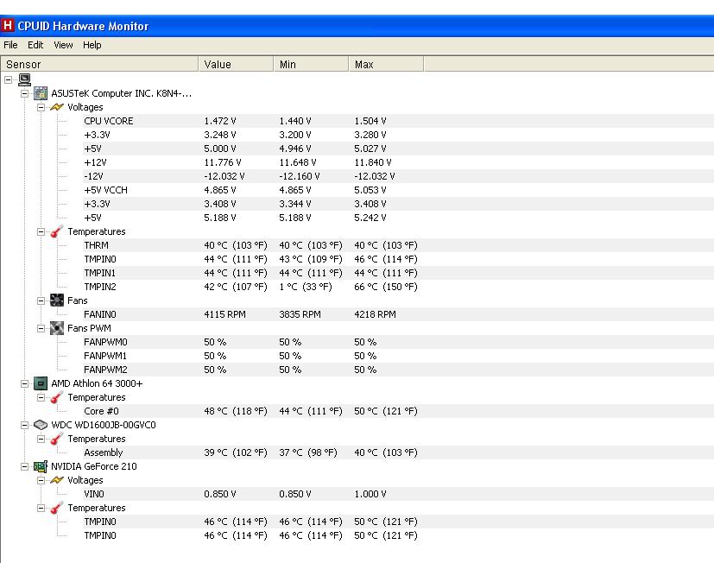Screen dimensions: 714x563
Task: Click the HWMonitor red H title icon
Action: [8, 25]
